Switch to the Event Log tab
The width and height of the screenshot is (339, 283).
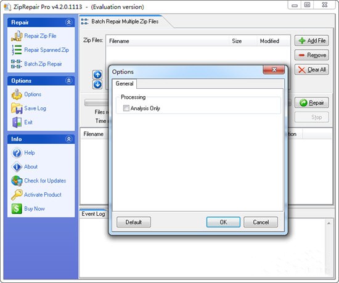(93, 214)
